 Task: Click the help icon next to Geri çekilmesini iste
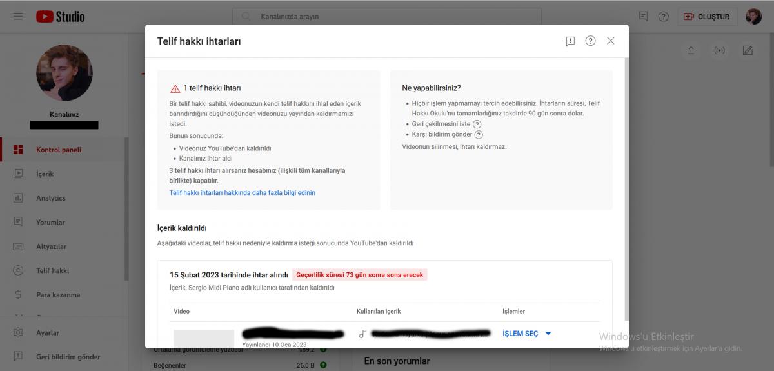[477, 124]
